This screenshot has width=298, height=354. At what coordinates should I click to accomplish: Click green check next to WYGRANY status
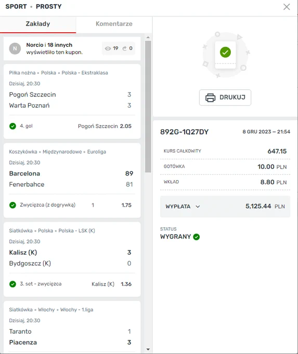coord(197,237)
